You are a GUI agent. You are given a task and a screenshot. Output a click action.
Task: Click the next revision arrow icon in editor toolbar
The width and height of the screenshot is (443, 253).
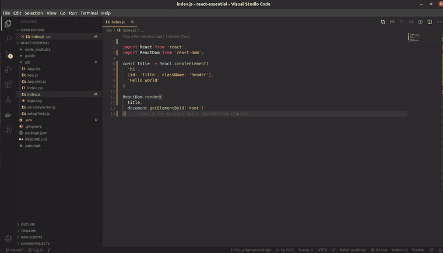411,22
